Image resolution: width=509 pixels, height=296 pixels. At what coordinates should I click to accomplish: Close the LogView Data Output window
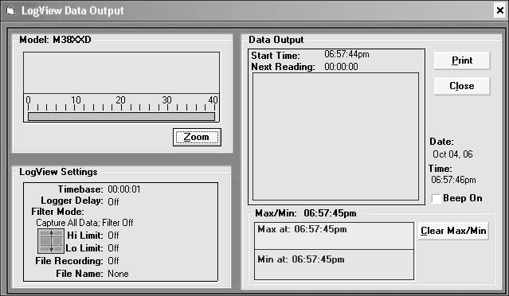click(x=500, y=10)
